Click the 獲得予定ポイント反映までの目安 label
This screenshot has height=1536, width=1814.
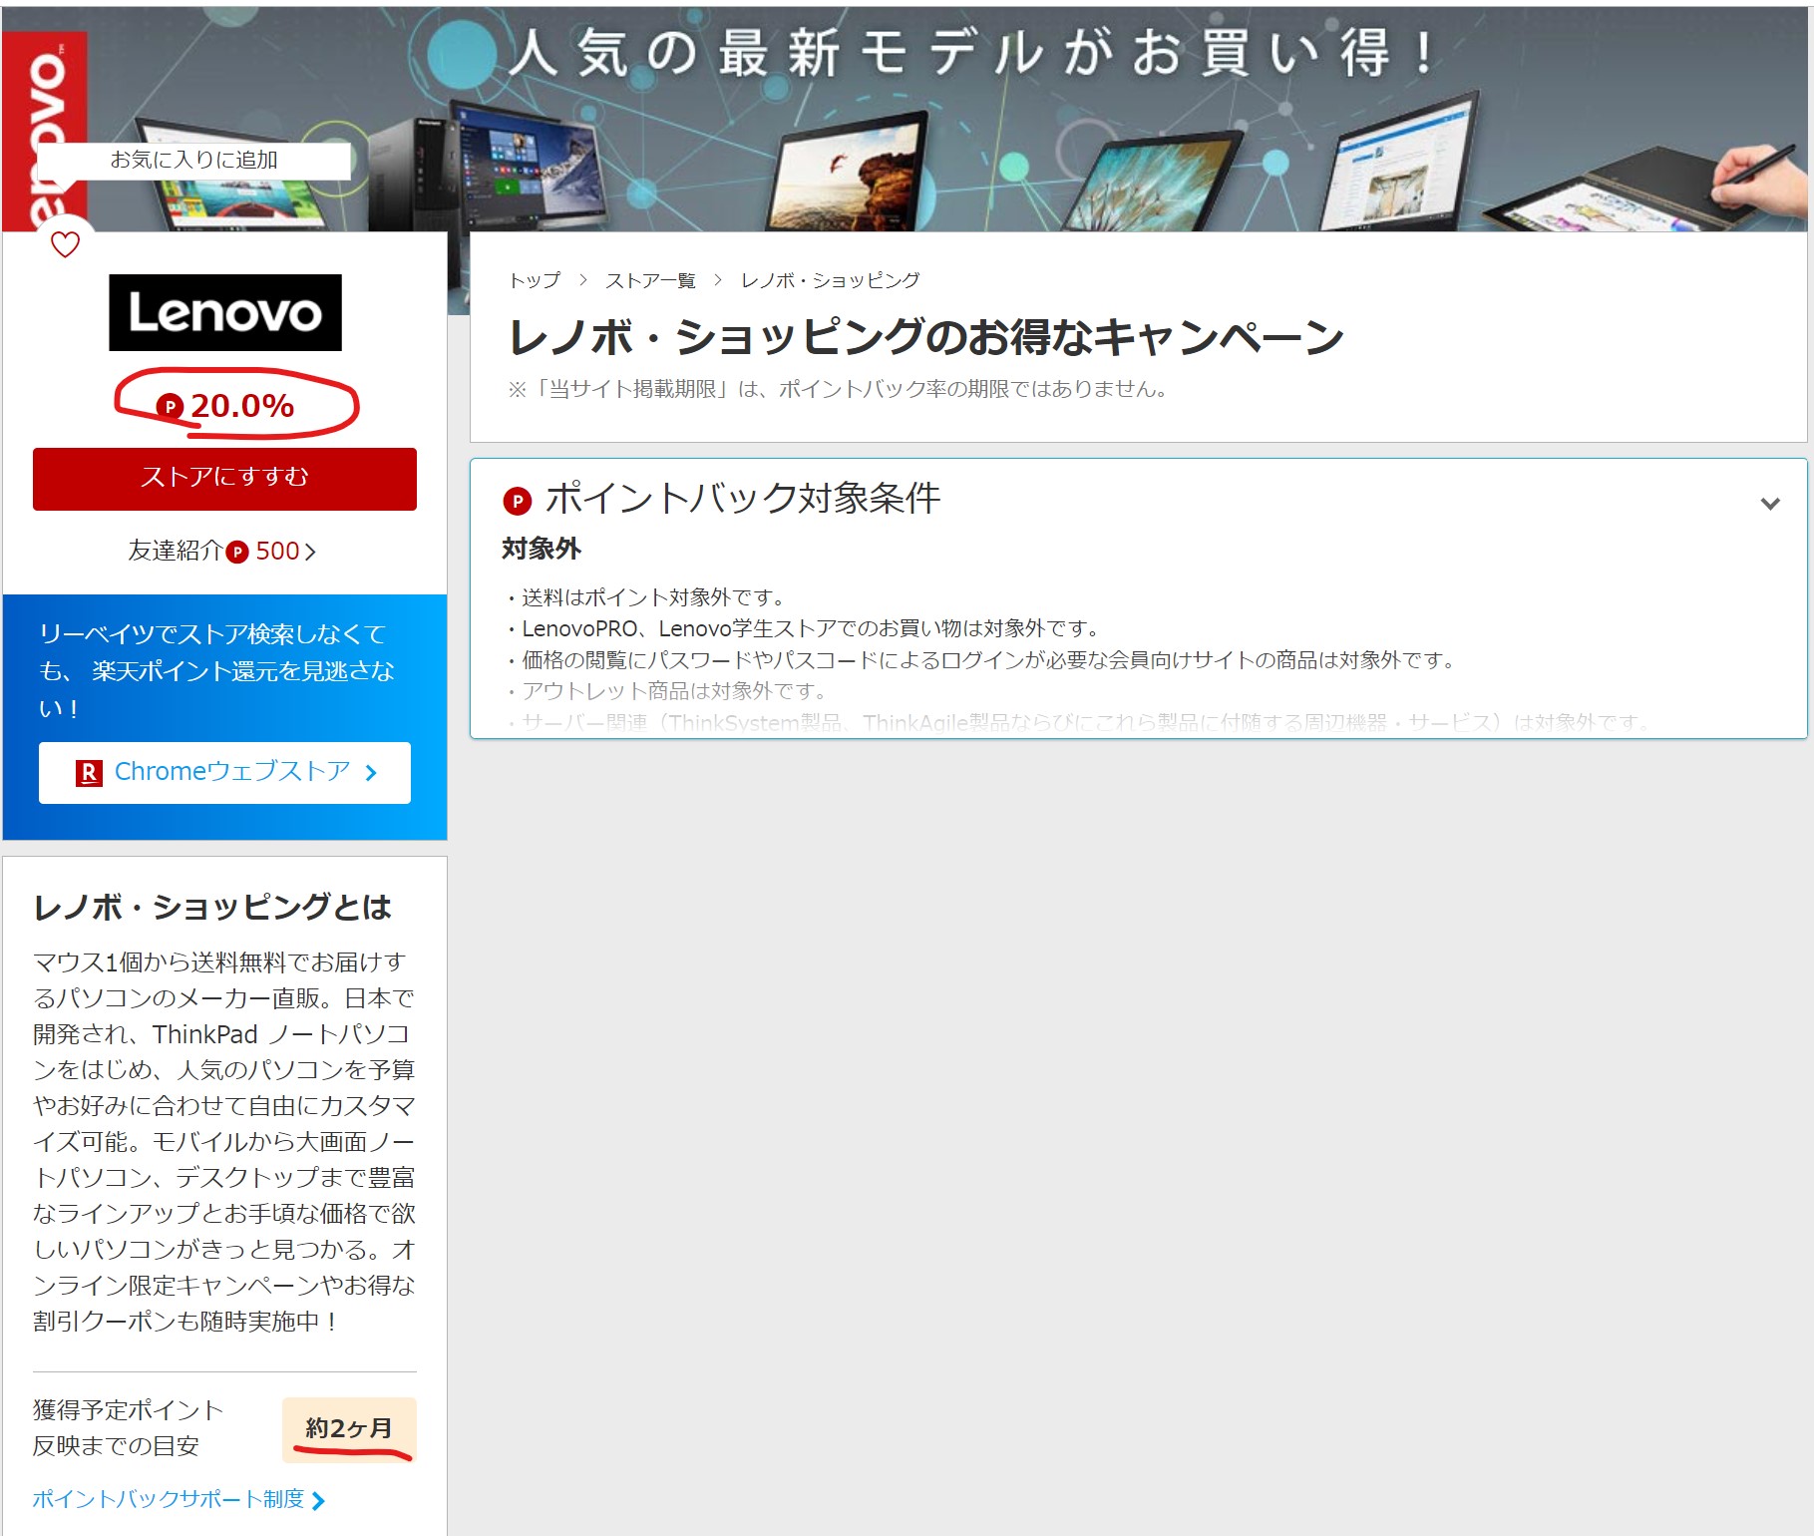[x=128, y=1428]
